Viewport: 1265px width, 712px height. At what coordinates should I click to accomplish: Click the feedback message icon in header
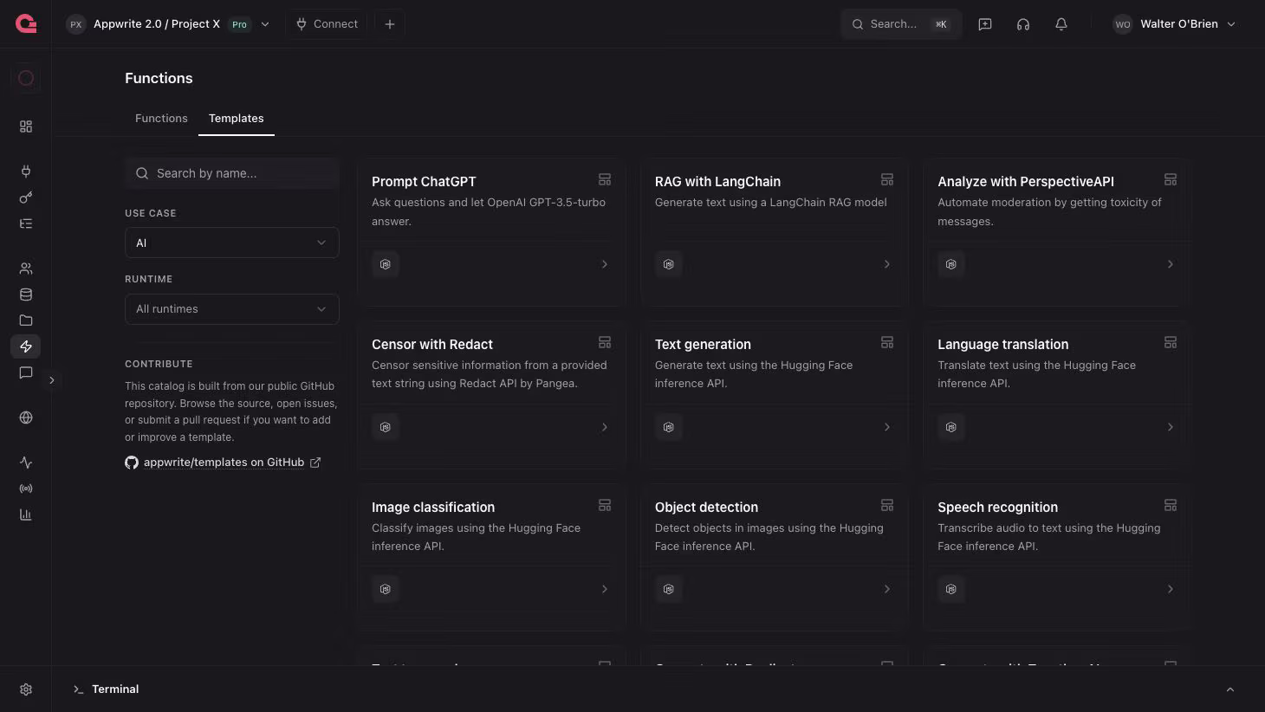point(985,24)
